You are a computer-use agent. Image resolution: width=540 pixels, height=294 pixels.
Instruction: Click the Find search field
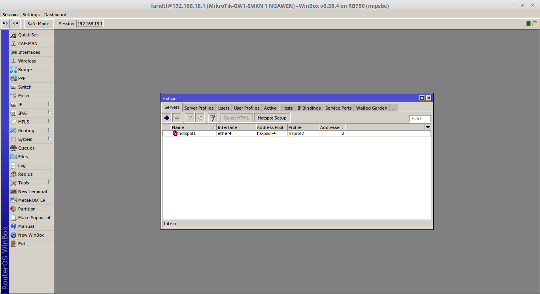tap(420, 118)
